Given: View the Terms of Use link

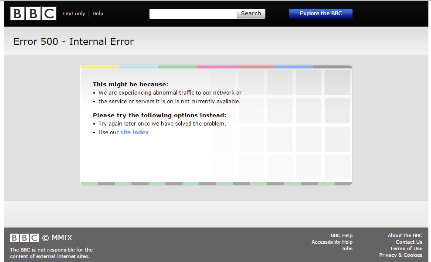Looking at the screenshot, I should pos(406,248).
